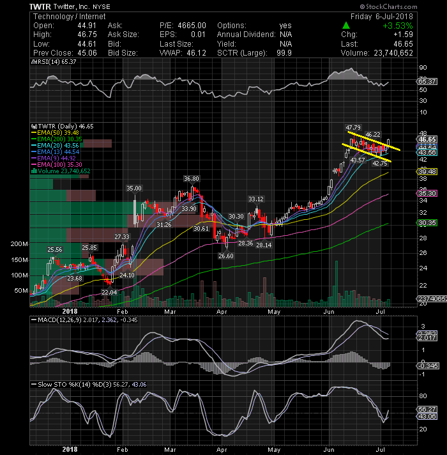This screenshot has width=447, height=455.
Task: Click the 28.14 price label
Action: click(264, 245)
